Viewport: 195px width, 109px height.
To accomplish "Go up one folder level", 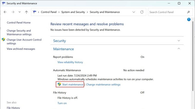I will 26,12.
